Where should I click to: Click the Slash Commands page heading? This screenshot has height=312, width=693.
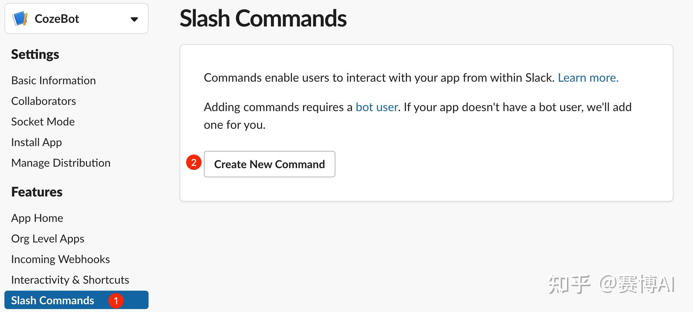coord(263,18)
